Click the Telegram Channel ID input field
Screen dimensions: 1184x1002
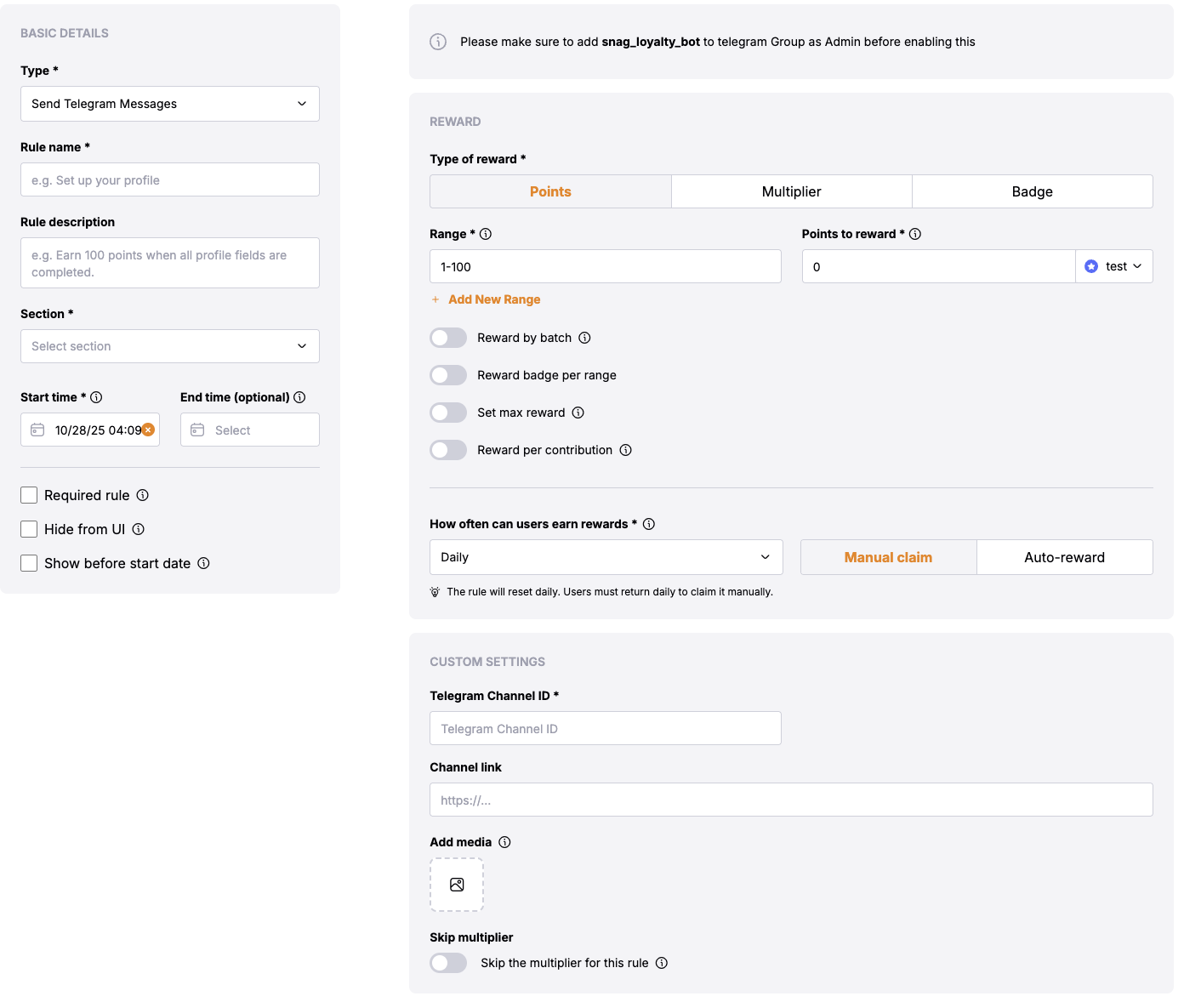[606, 729]
